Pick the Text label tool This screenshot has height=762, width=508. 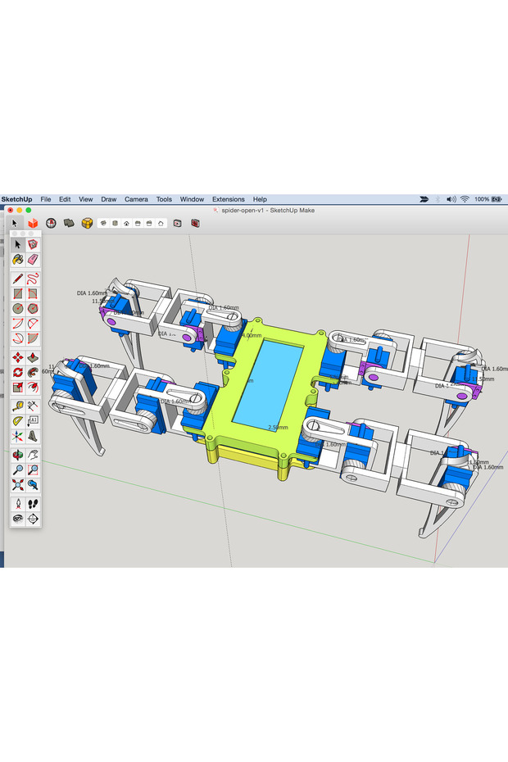(x=33, y=420)
